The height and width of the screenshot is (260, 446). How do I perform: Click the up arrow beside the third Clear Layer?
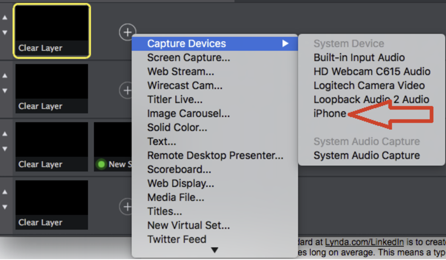(4, 133)
